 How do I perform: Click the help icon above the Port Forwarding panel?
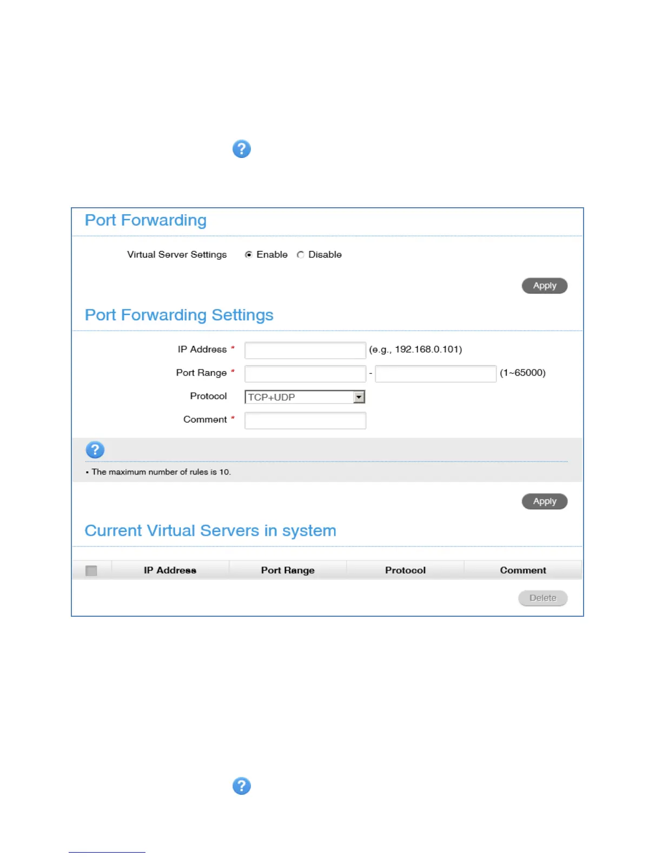pos(241,149)
